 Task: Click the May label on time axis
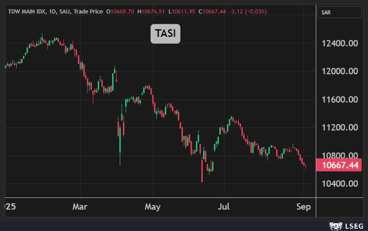(x=152, y=207)
